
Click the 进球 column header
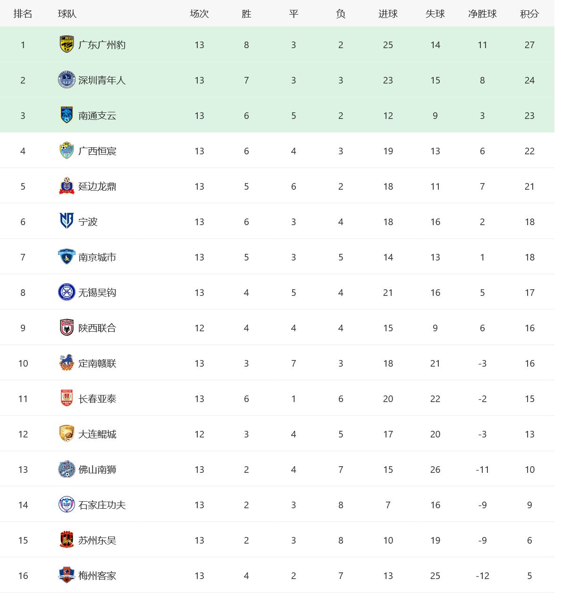click(388, 14)
